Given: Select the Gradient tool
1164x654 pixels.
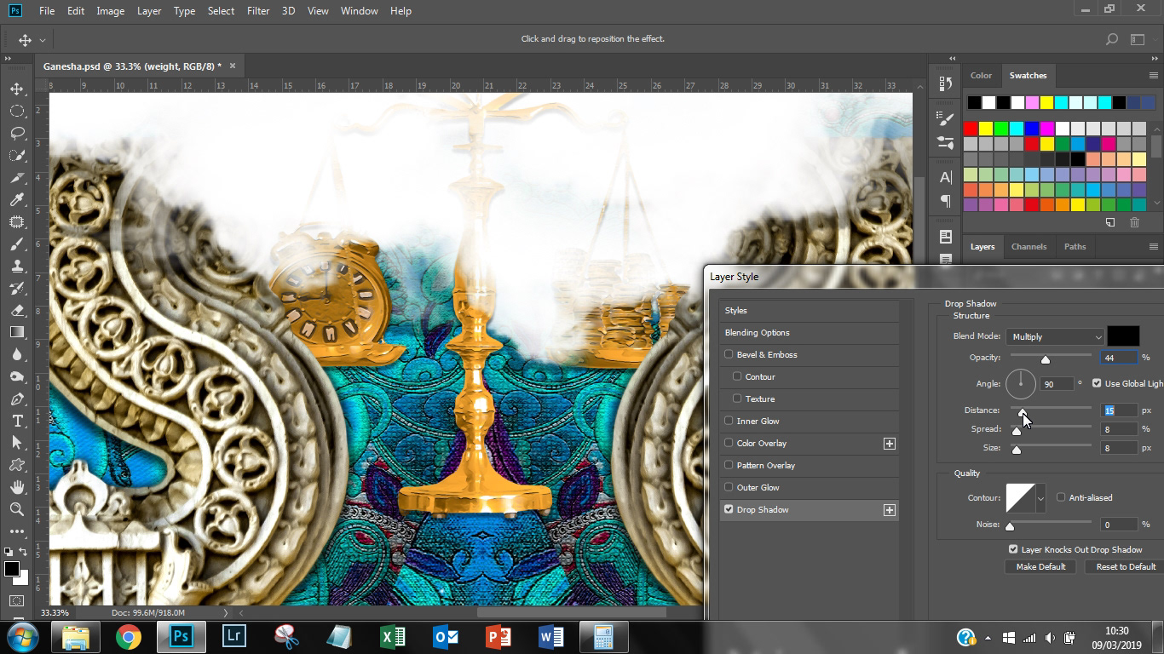Looking at the screenshot, I should (x=17, y=333).
